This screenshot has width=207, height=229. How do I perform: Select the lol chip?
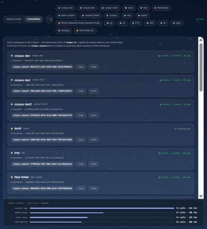tap(163, 23)
